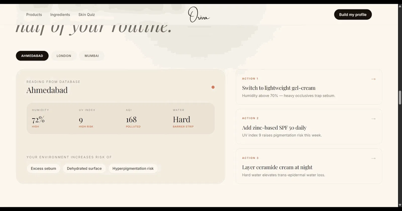Click the arrow on Action 3 card

(373, 158)
